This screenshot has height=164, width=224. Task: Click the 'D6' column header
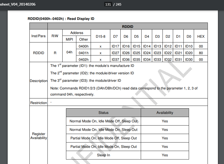point(126,36)
